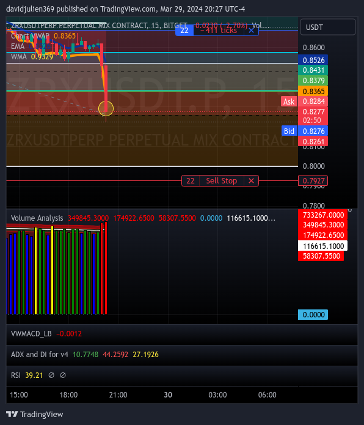Click the 0.8600 price axis label
The height and width of the screenshot is (425, 364).
click(x=314, y=48)
